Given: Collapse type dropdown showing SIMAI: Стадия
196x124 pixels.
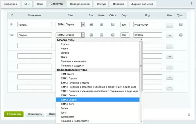Looking at the screenshot, I should click(70, 35).
